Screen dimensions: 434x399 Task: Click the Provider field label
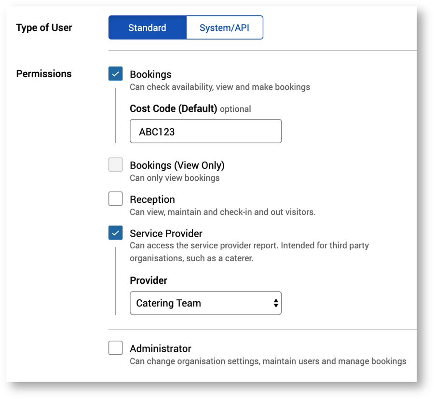[x=149, y=280]
